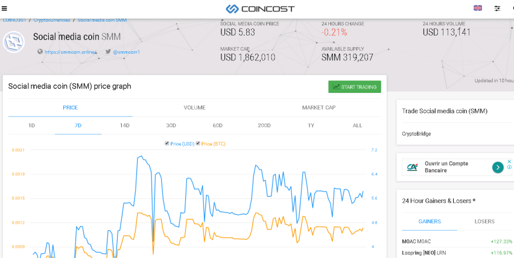Screen dimensions: 514x258
Task: Click the +116.97% gain value
Action: click(501, 253)
